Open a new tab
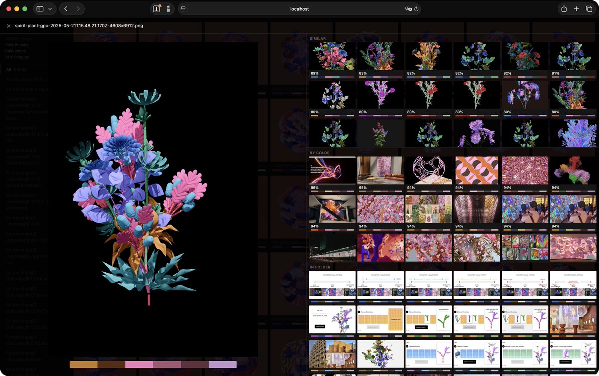 tap(576, 9)
